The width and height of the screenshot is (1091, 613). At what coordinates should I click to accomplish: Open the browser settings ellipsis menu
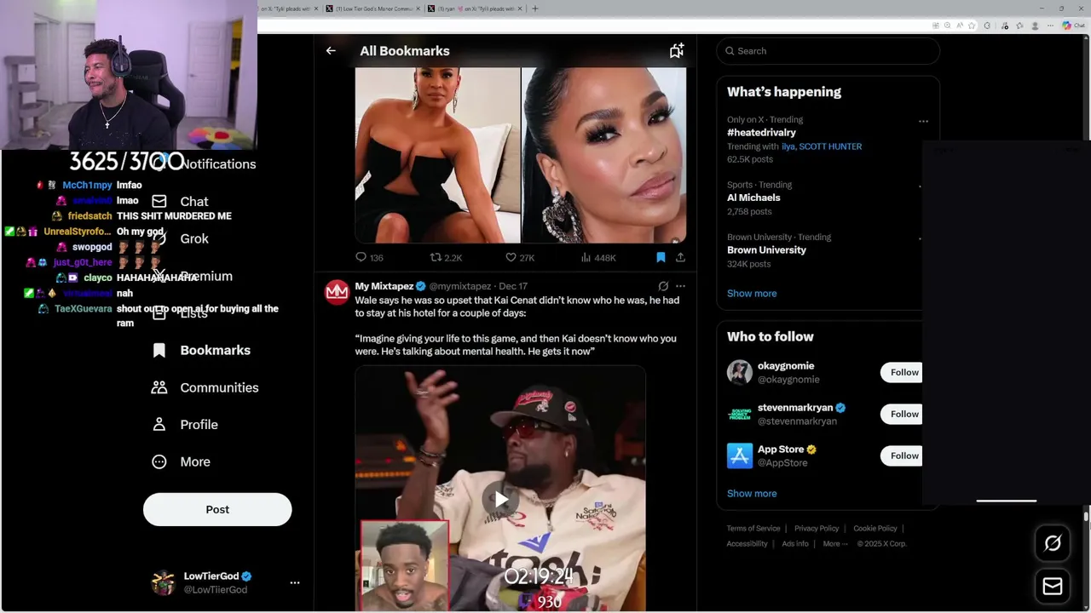coord(1051,26)
